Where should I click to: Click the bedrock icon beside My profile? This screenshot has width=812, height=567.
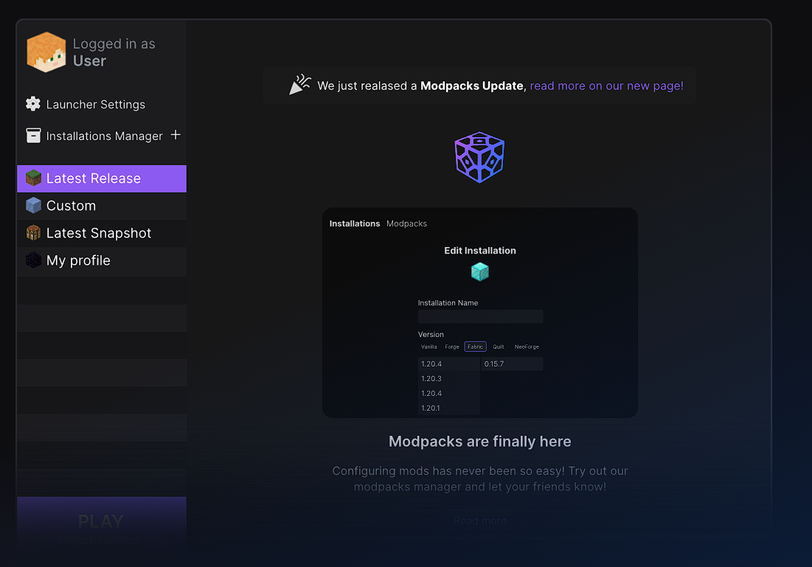[x=33, y=260]
